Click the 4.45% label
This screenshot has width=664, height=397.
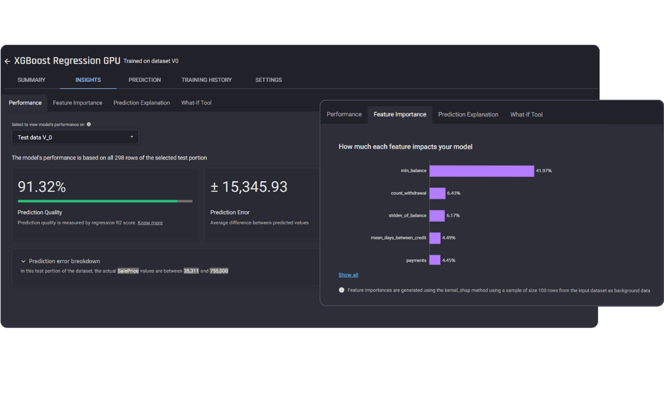click(449, 260)
